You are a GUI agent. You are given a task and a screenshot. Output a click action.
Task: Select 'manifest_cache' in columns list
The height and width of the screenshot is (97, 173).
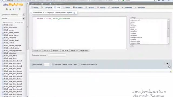tap(136, 37)
